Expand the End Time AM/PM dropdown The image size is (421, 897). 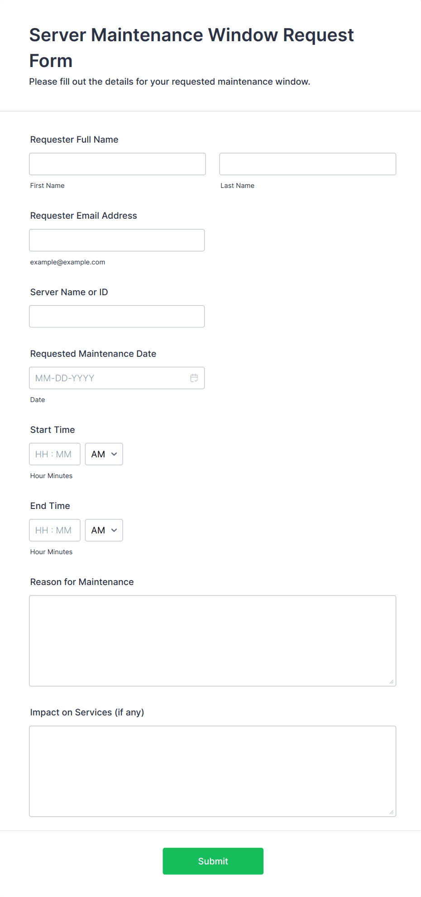click(x=104, y=530)
